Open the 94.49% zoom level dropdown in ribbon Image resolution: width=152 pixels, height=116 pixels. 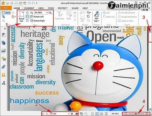pyautogui.click(x=47, y=13)
